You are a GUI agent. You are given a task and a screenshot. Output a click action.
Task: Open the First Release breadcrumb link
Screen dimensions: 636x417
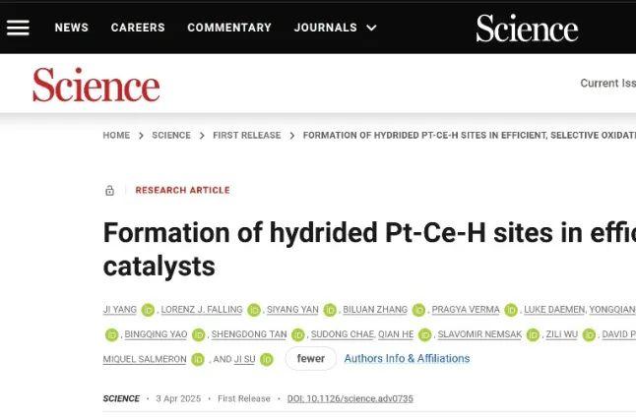tap(246, 136)
